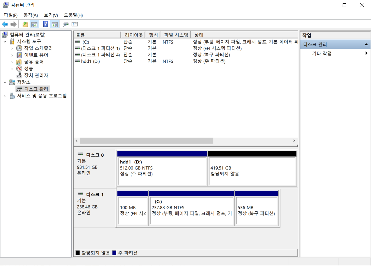Screen dimensions: 371x266
Task: Click the gray forward arrow in toolbar
Action: click(x=13, y=24)
